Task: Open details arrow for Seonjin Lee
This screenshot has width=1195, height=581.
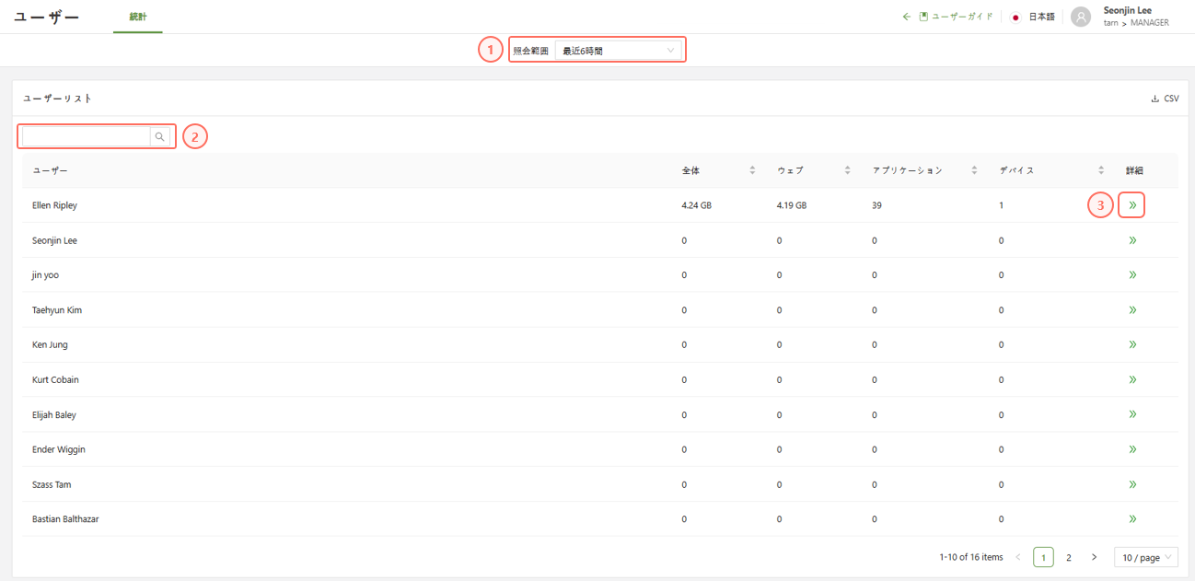Action: coord(1131,240)
